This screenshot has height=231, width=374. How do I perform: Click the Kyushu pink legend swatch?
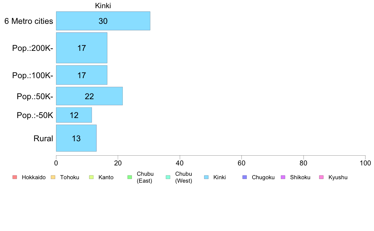click(321, 177)
